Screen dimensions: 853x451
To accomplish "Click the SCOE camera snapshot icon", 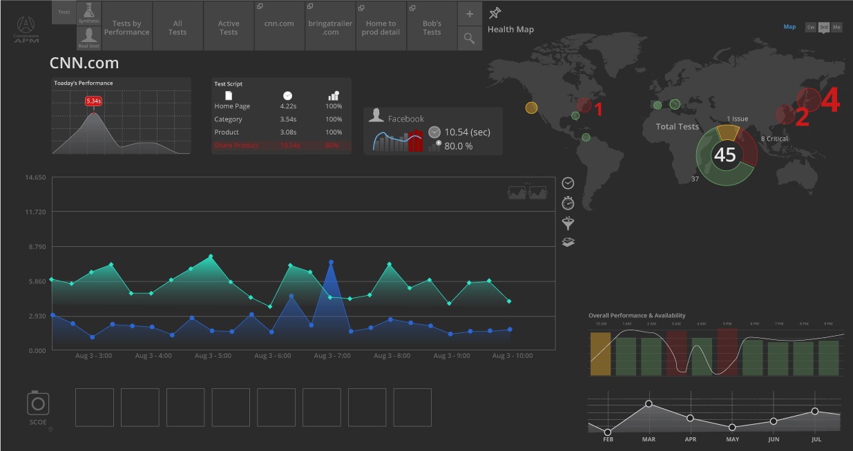I will (x=38, y=403).
